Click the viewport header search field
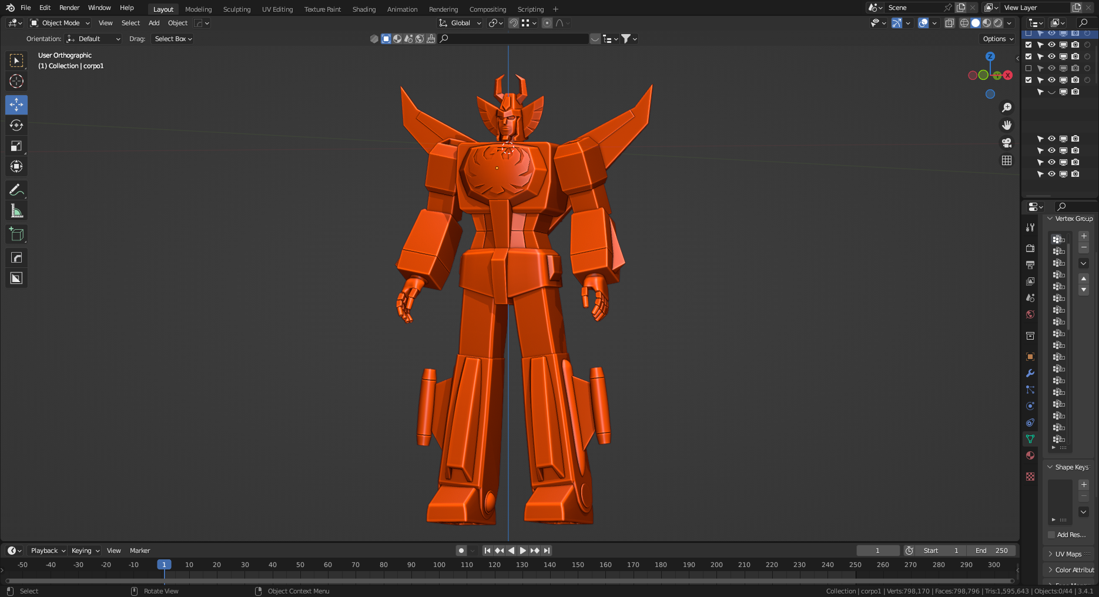The width and height of the screenshot is (1099, 597). click(x=514, y=39)
